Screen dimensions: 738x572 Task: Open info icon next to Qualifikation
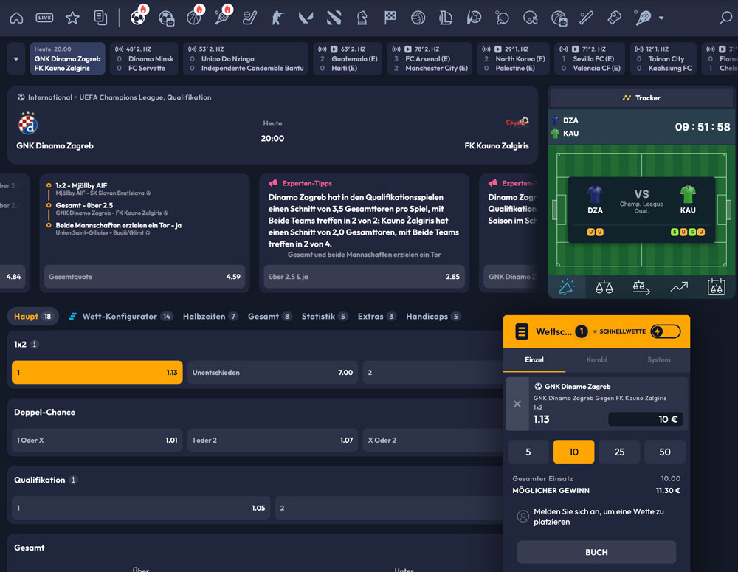point(73,480)
